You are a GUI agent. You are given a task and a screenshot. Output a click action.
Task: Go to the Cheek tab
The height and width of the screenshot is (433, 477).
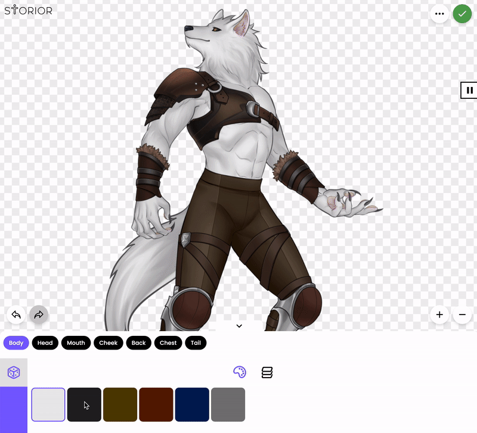click(x=109, y=342)
